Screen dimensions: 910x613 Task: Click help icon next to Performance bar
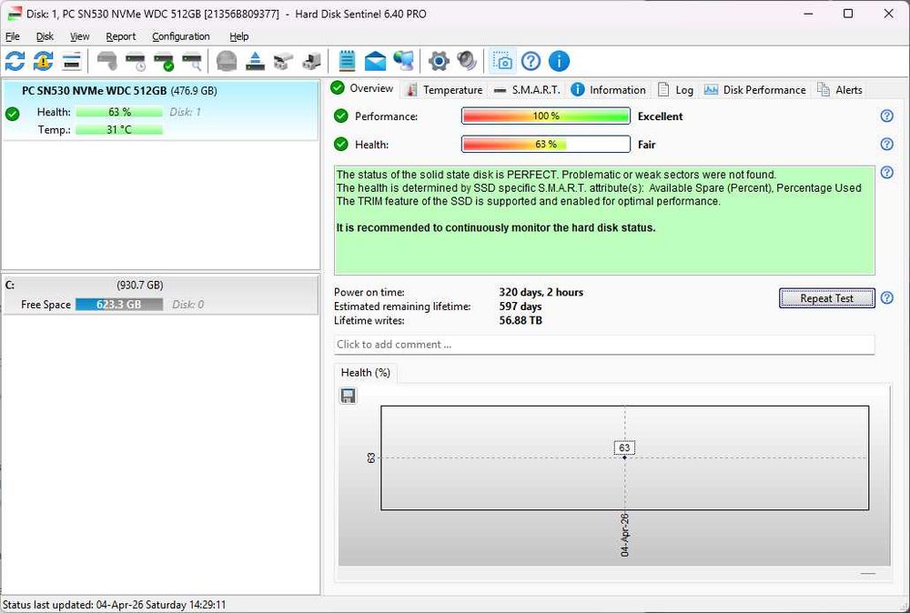tap(886, 116)
